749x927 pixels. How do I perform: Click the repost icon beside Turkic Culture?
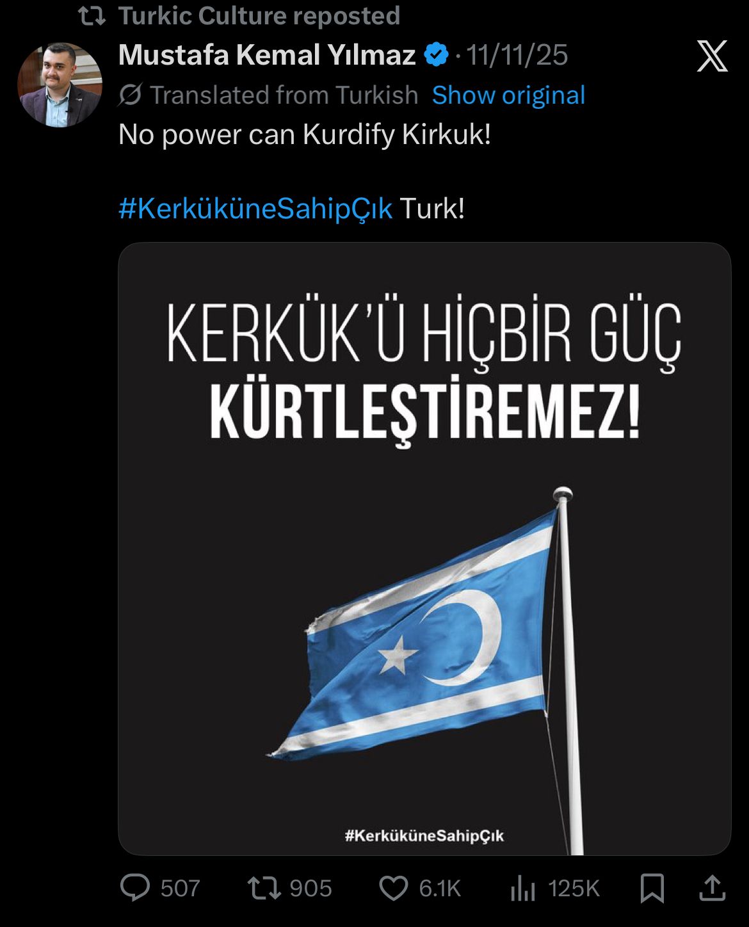click(92, 16)
